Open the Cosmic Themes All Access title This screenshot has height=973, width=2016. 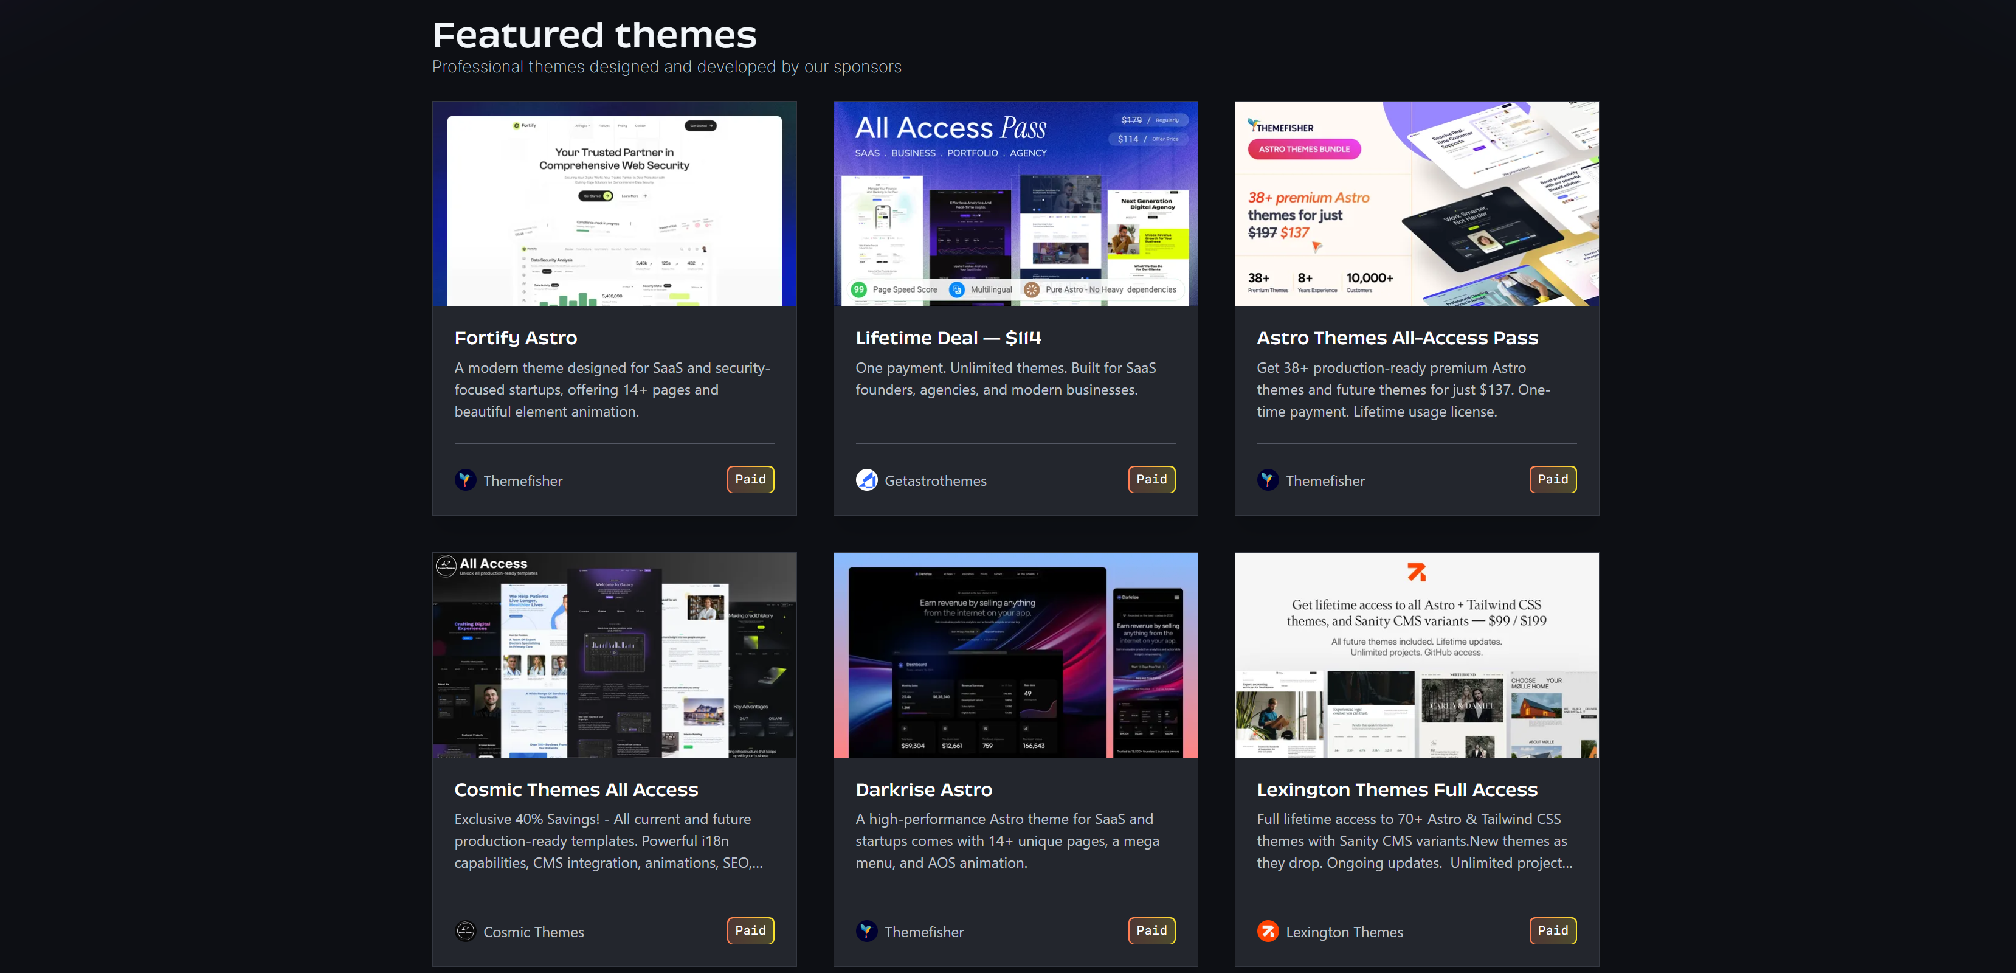point(576,790)
